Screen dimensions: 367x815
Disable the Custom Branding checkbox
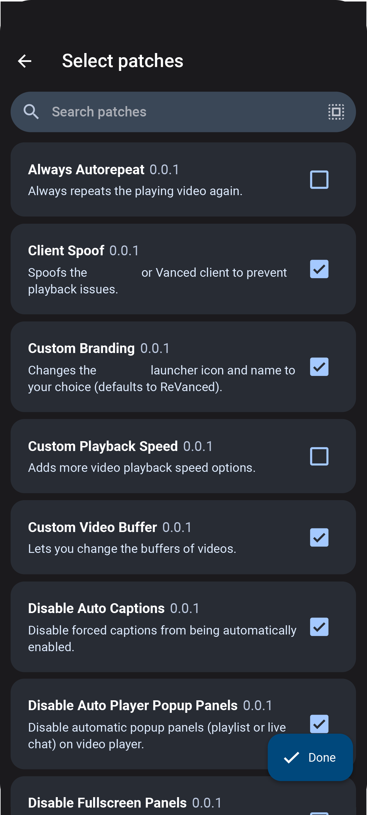tap(319, 367)
